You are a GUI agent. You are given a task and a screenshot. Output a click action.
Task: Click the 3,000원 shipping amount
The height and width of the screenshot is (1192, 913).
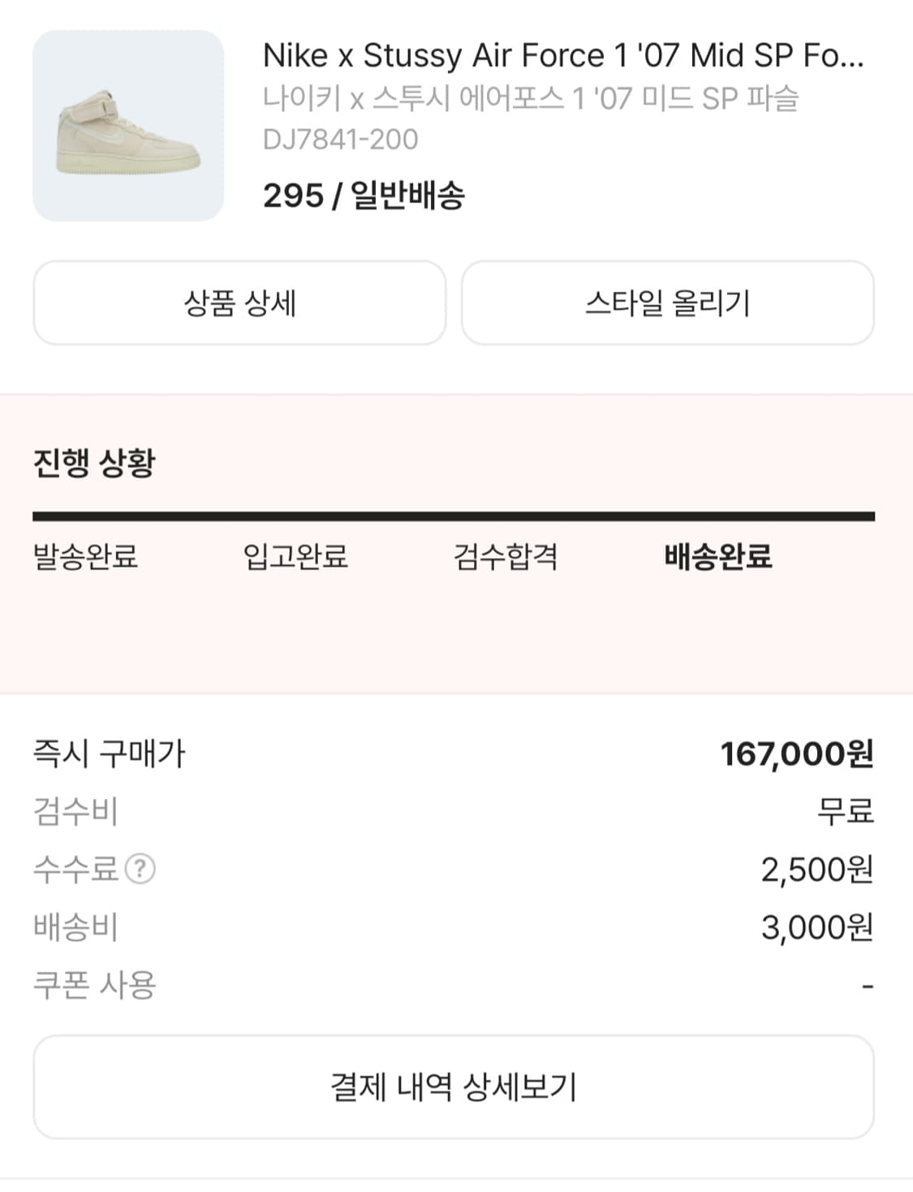click(816, 927)
